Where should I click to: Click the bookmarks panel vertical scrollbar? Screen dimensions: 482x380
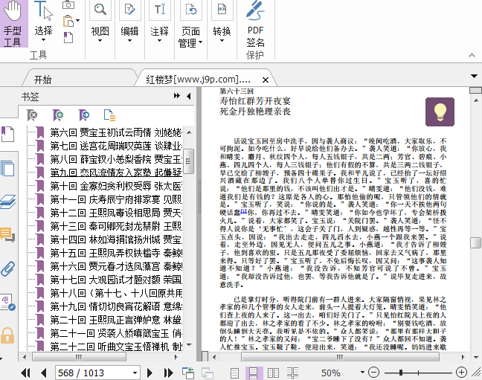click(x=189, y=161)
